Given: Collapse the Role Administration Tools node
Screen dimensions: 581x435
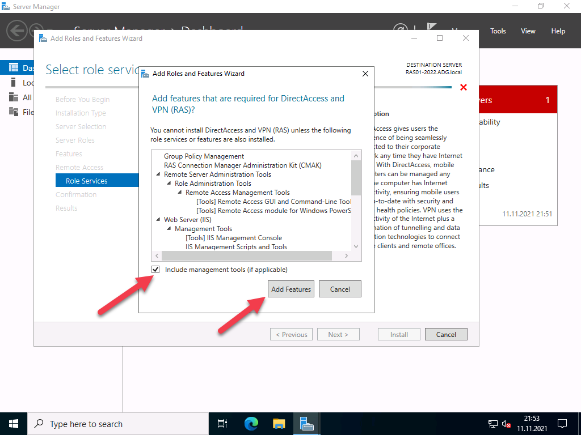Looking at the screenshot, I should coord(169,183).
